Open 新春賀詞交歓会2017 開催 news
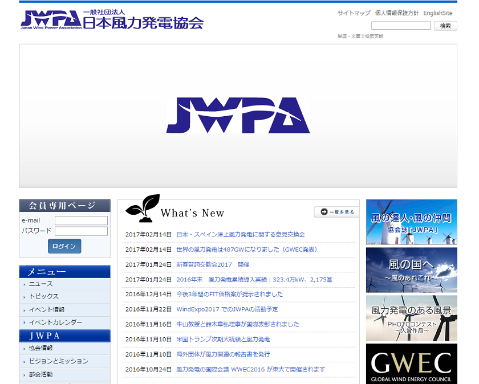This screenshot has width=479, height=384. [213, 265]
